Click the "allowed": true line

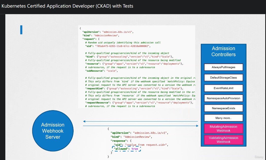(126, 149)
